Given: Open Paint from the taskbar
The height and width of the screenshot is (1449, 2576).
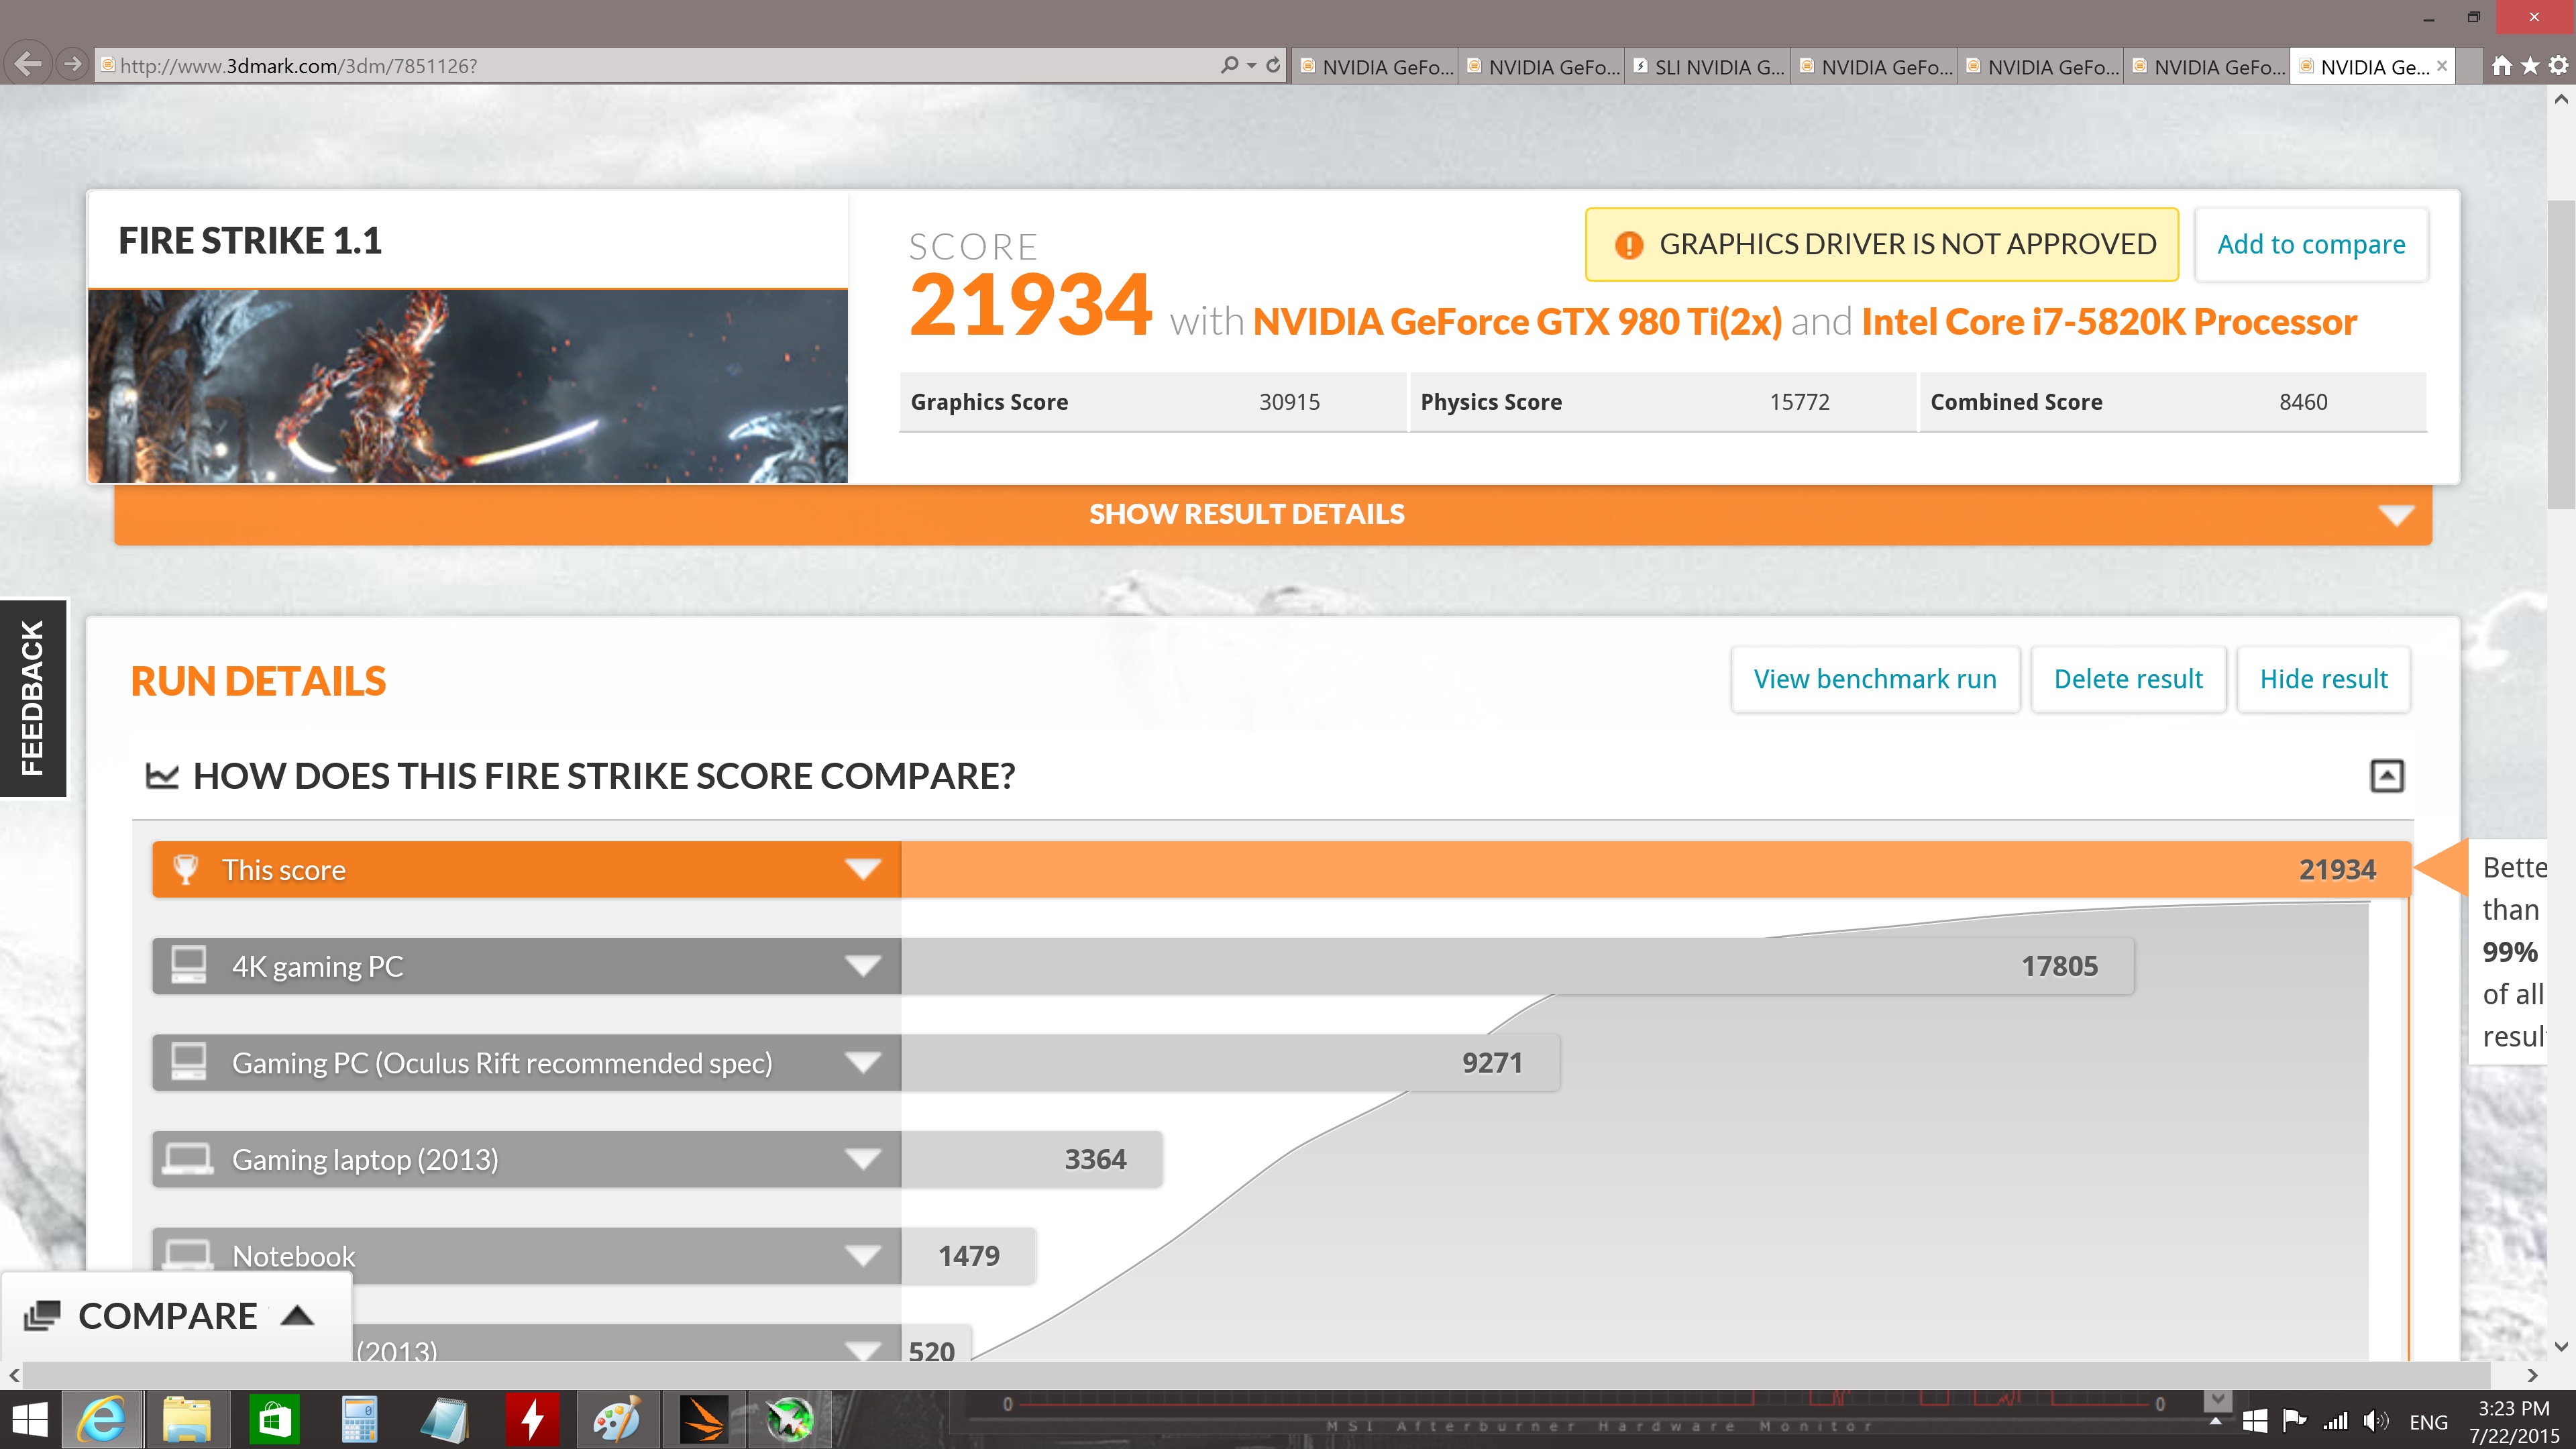Looking at the screenshot, I should click(x=617, y=1420).
